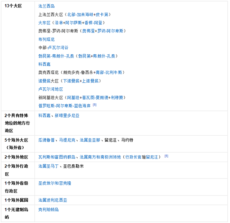Click reference [5] after 蓝色海岸

(x=95, y=105)
